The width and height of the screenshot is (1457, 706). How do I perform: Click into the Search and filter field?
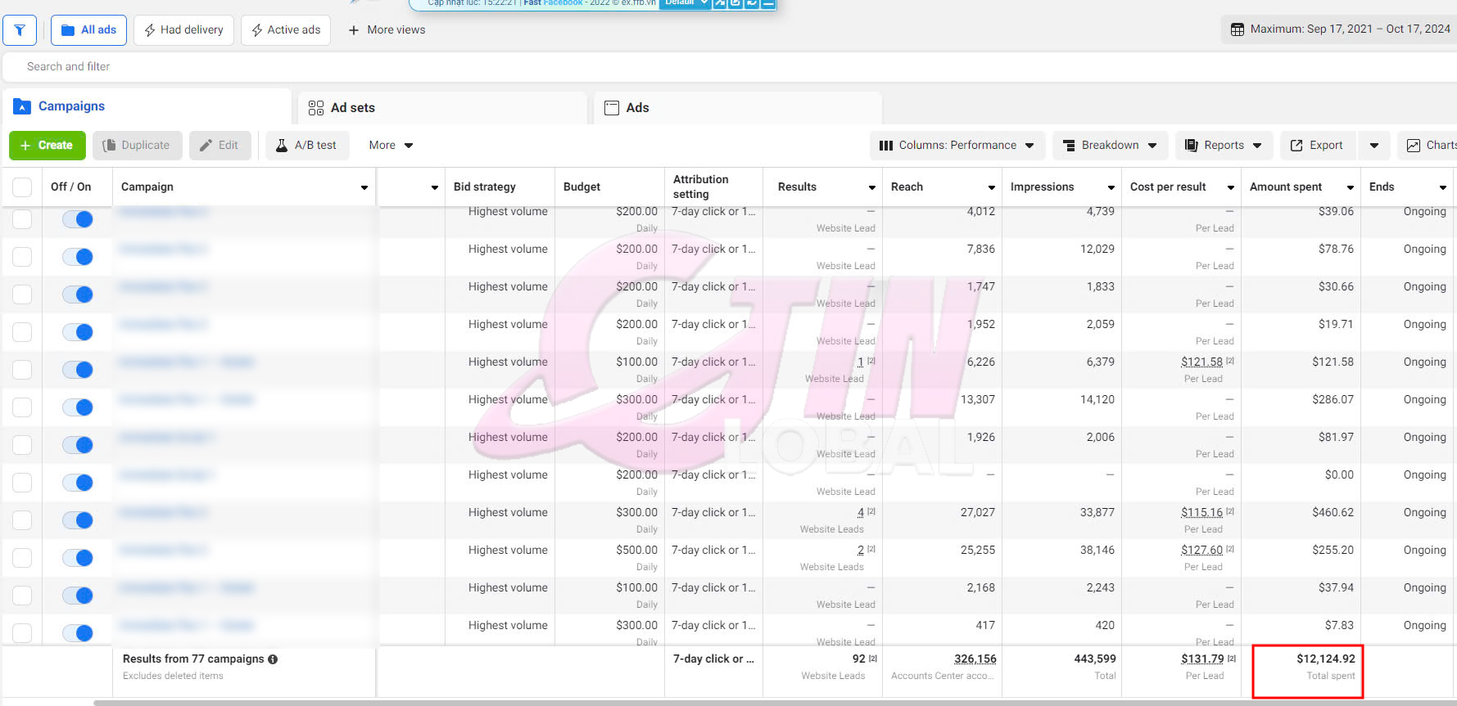pos(730,66)
